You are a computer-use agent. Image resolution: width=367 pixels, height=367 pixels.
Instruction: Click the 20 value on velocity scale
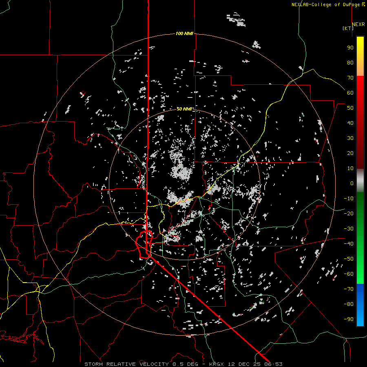pos(350,153)
